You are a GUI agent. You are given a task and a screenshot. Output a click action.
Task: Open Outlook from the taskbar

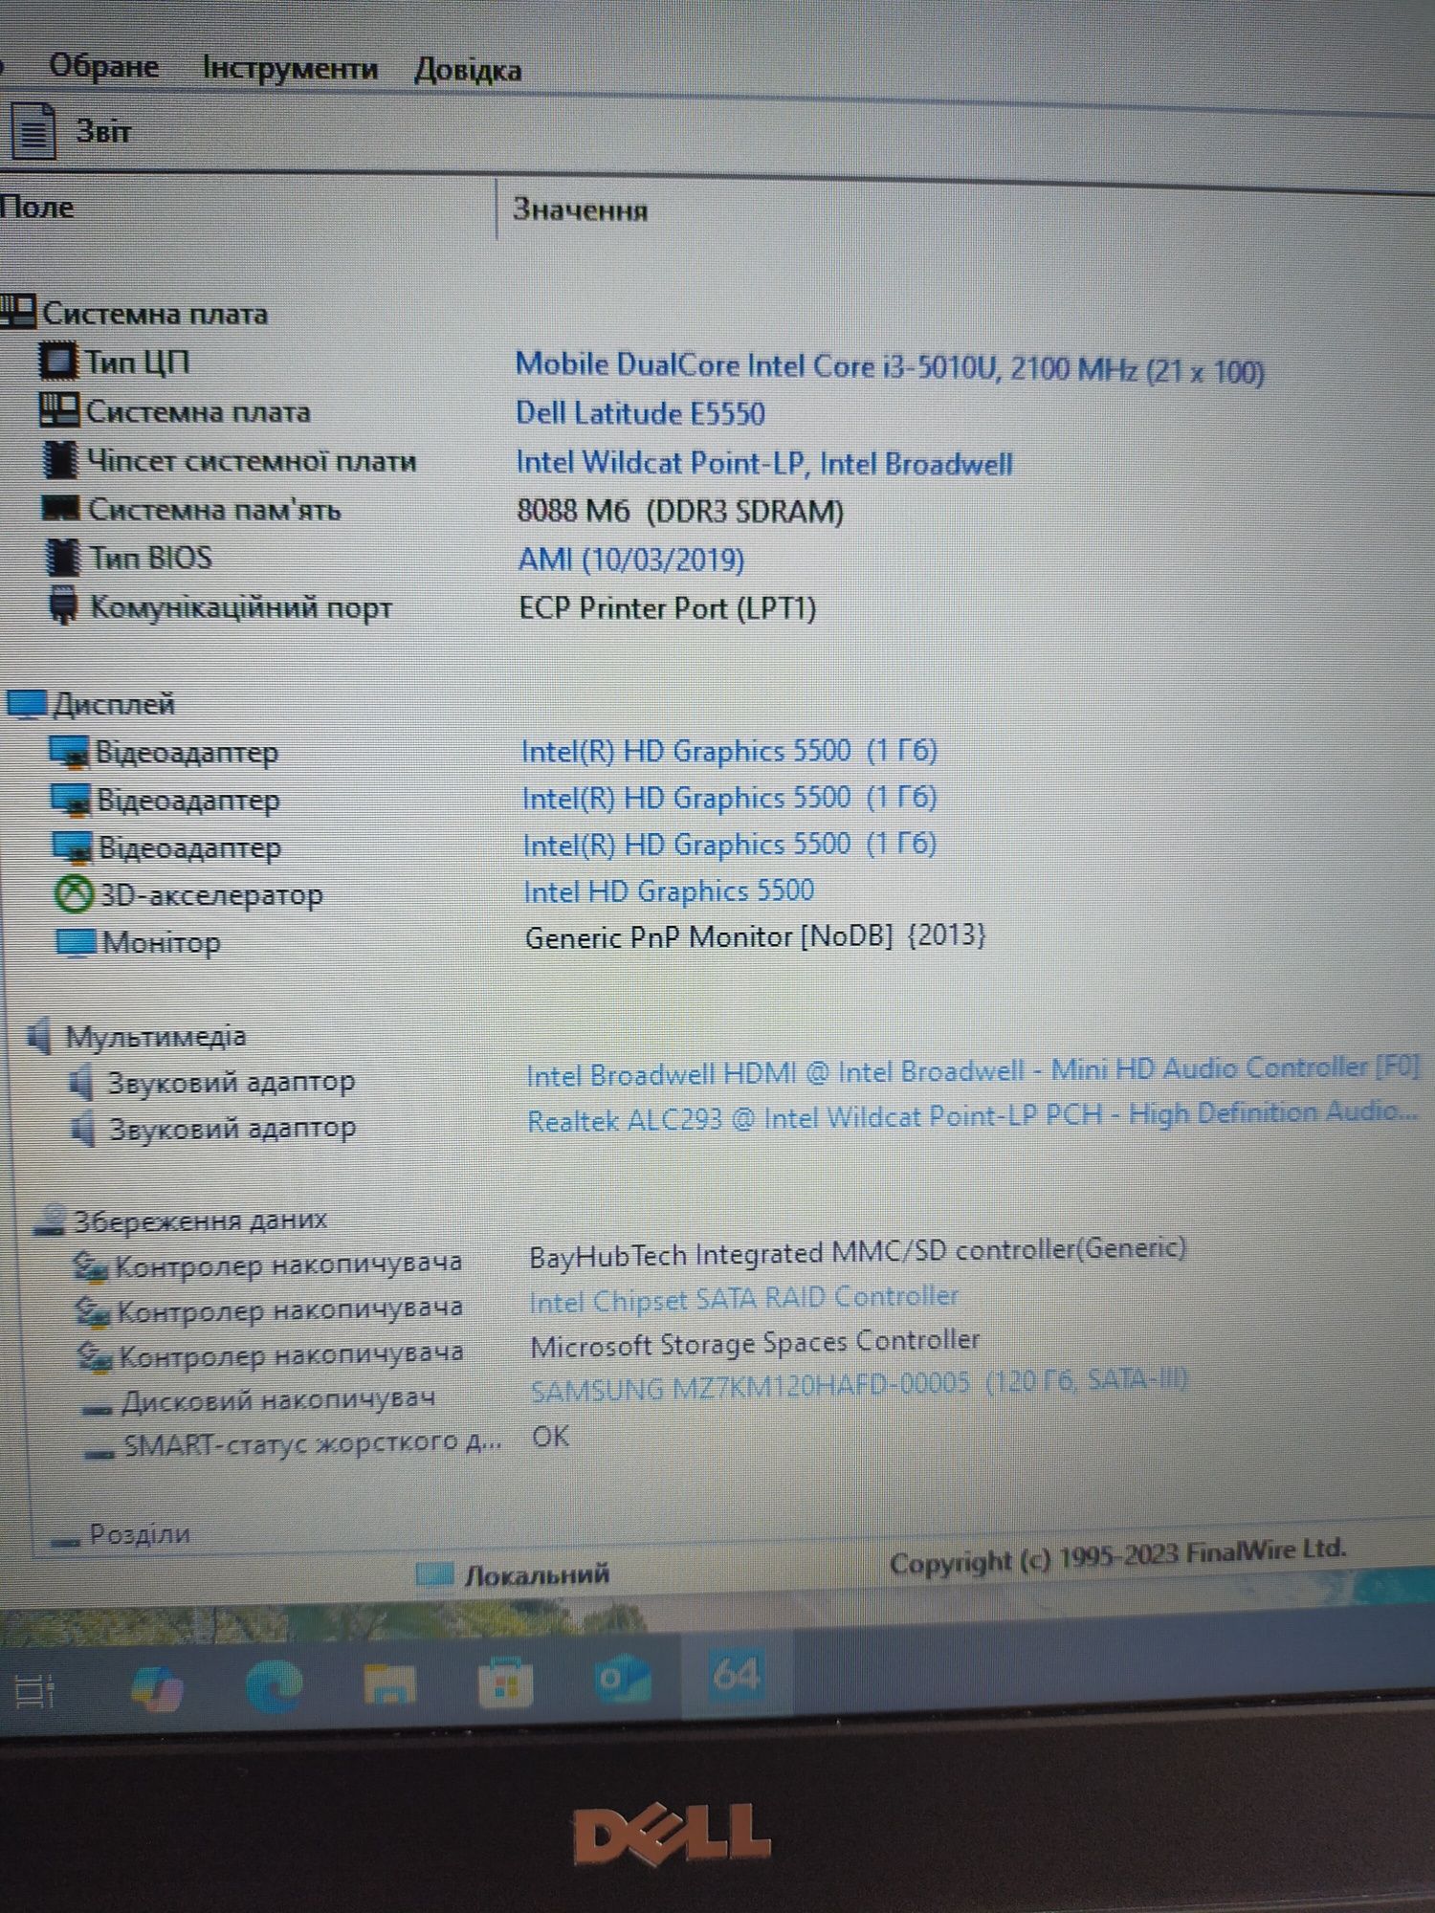click(x=622, y=1679)
